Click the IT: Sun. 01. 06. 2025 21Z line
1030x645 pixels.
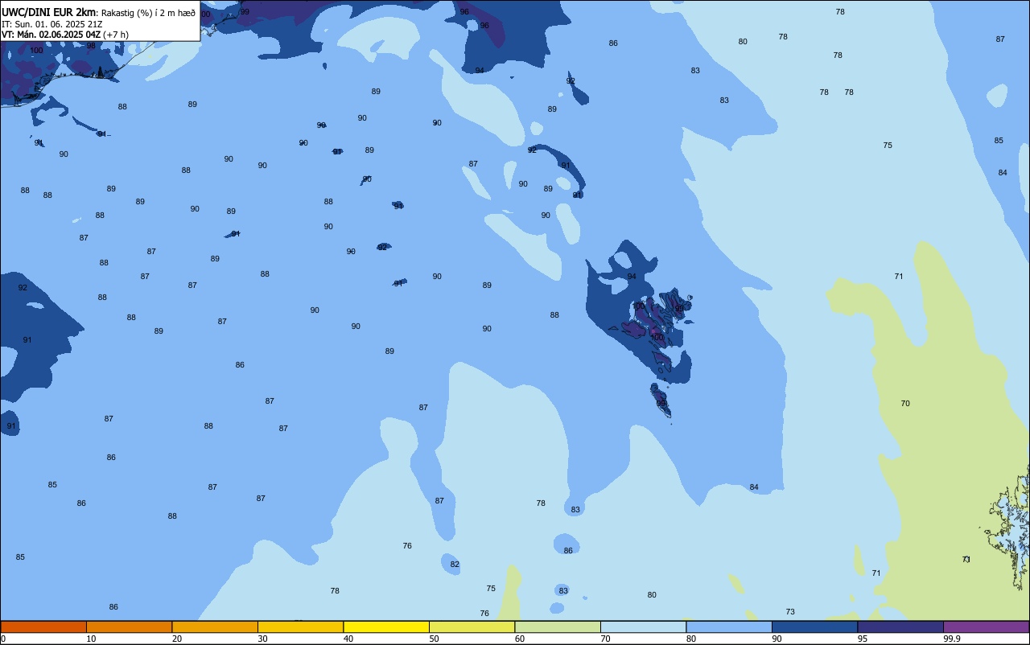(x=51, y=24)
